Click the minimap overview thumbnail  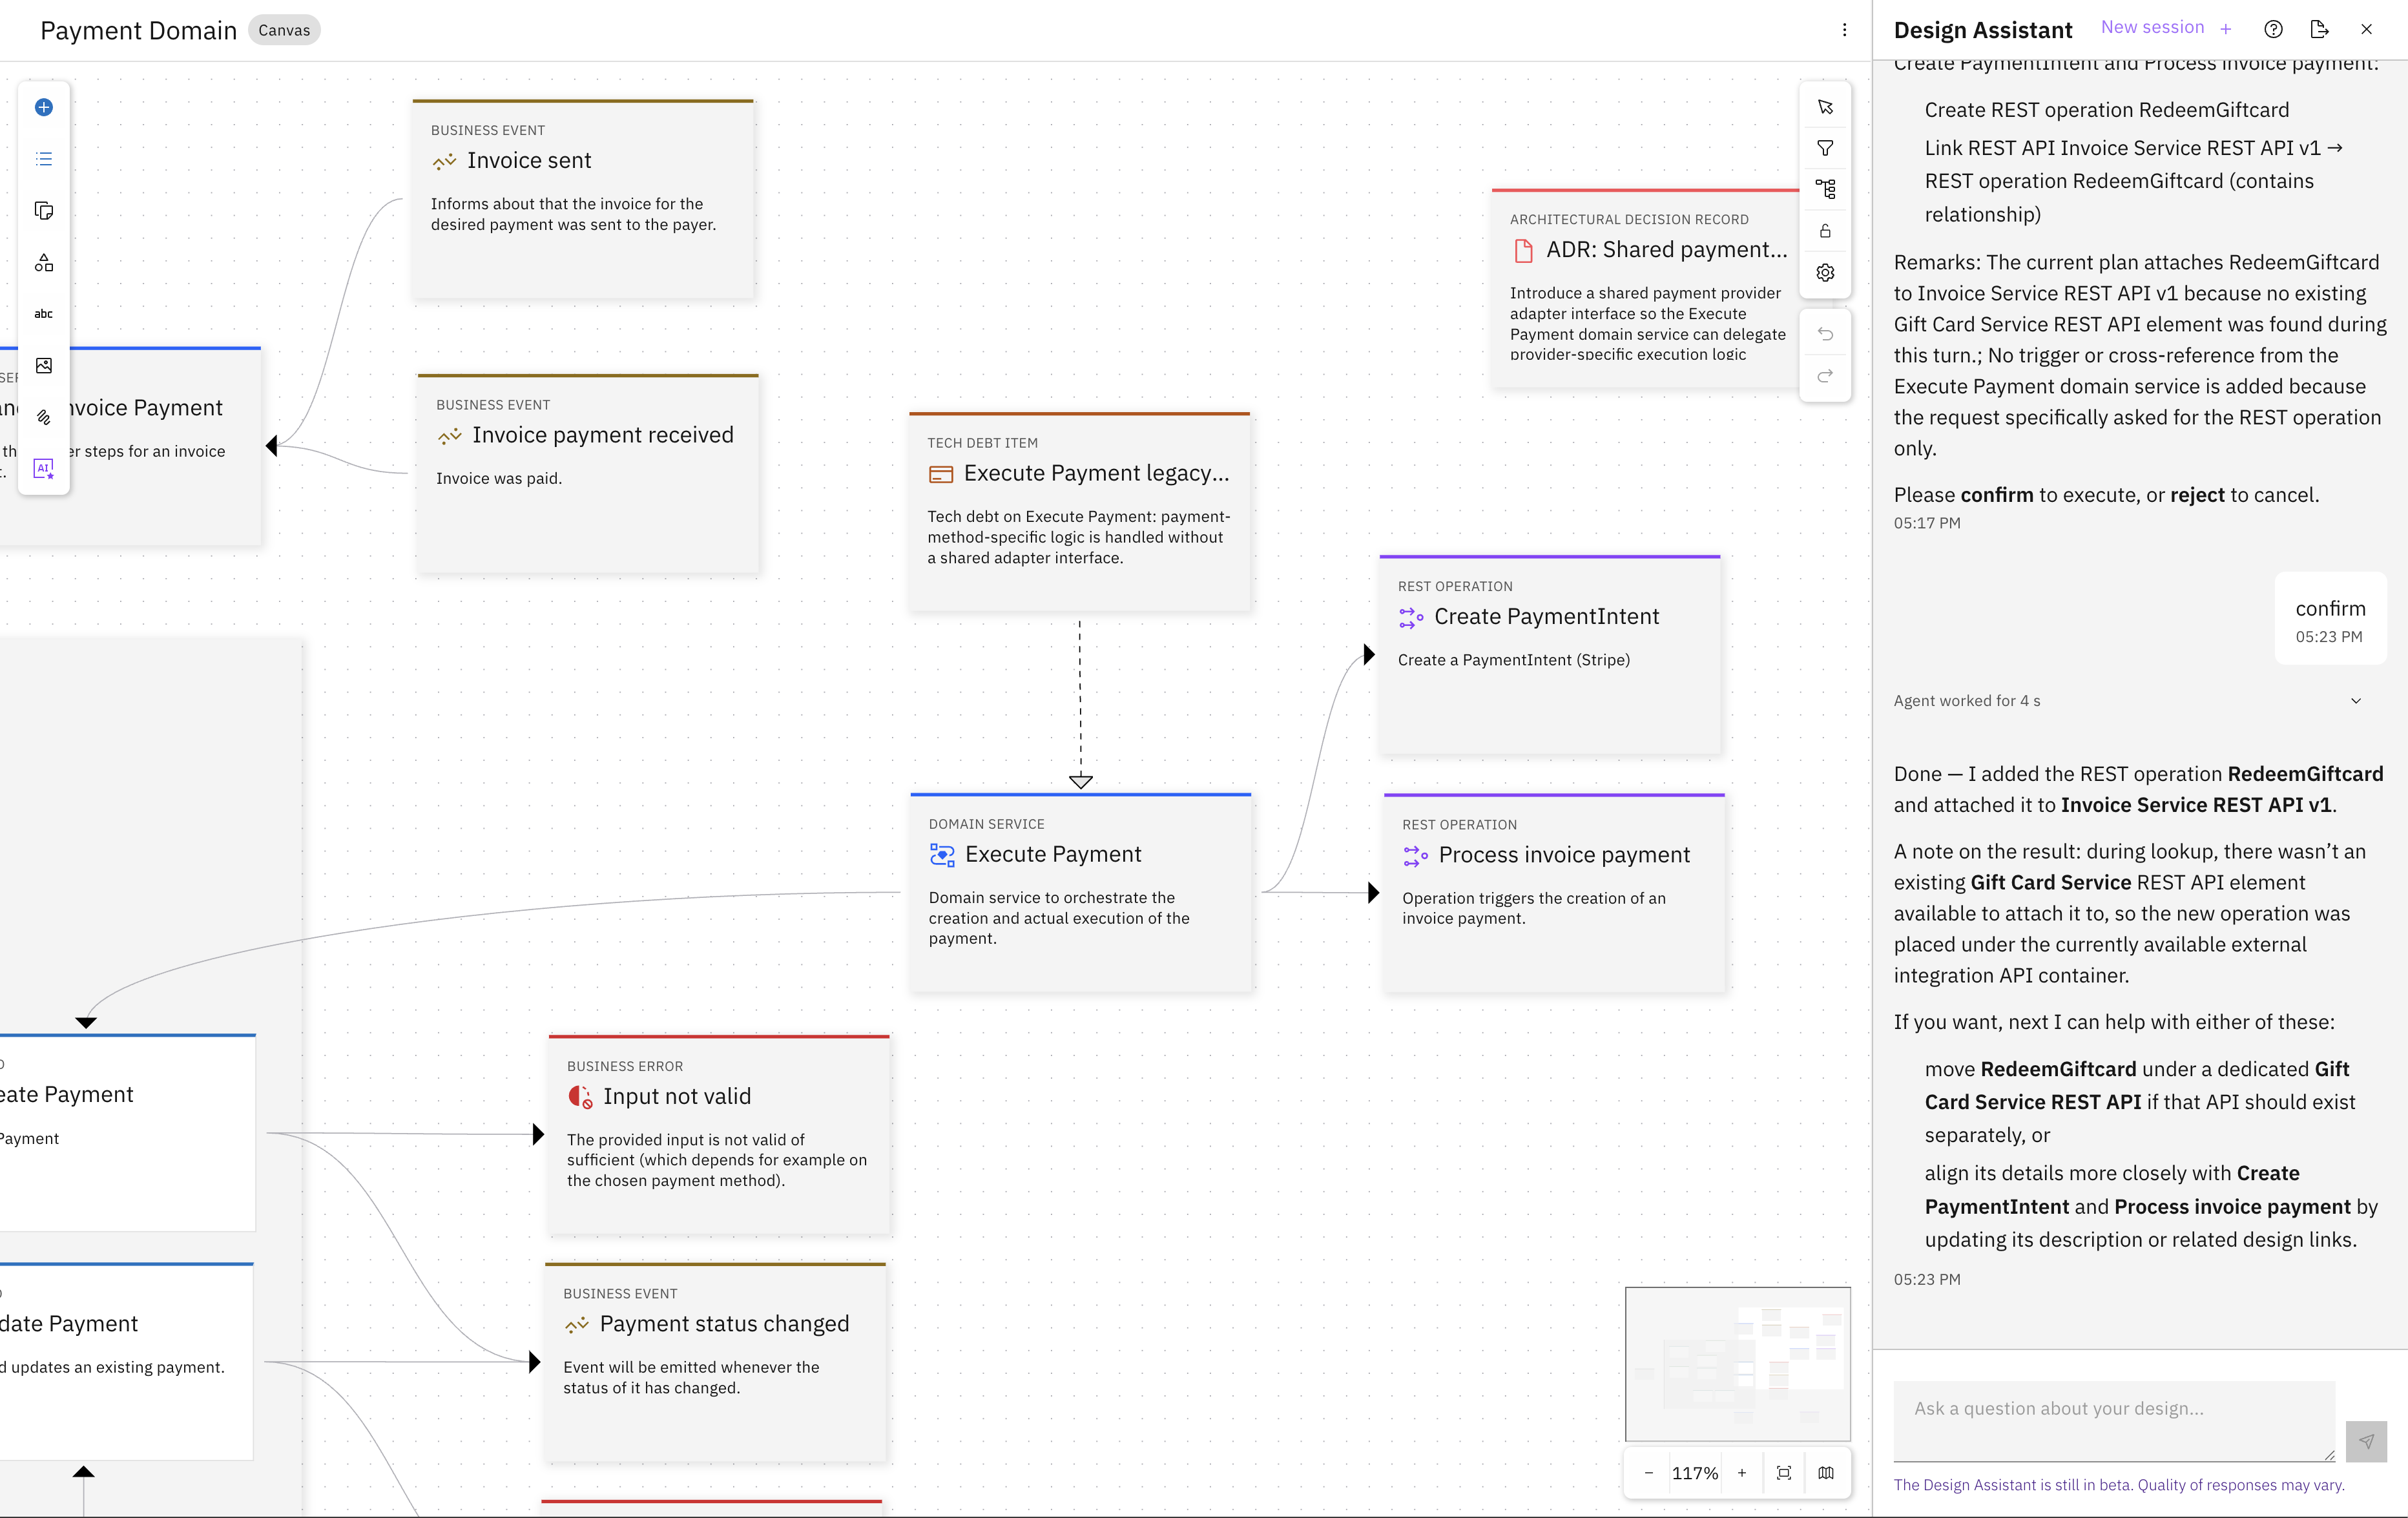click(1738, 1364)
